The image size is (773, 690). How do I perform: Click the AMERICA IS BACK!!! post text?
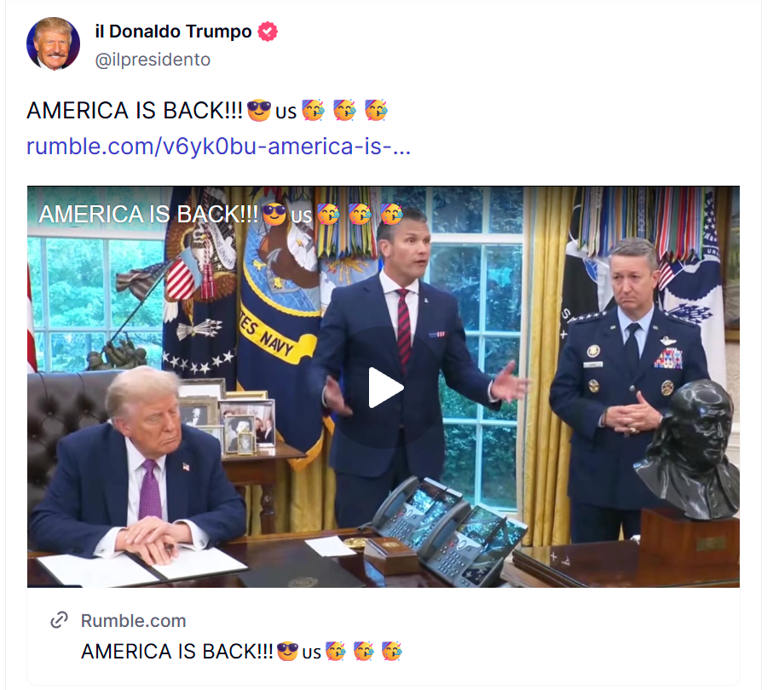coord(135,111)
